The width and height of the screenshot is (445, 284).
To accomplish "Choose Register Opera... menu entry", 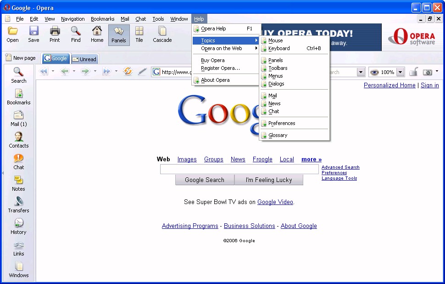I will click(226, 68).
